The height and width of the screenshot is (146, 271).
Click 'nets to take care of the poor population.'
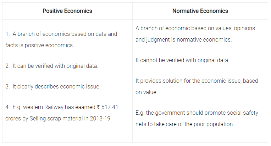[185, 124]
